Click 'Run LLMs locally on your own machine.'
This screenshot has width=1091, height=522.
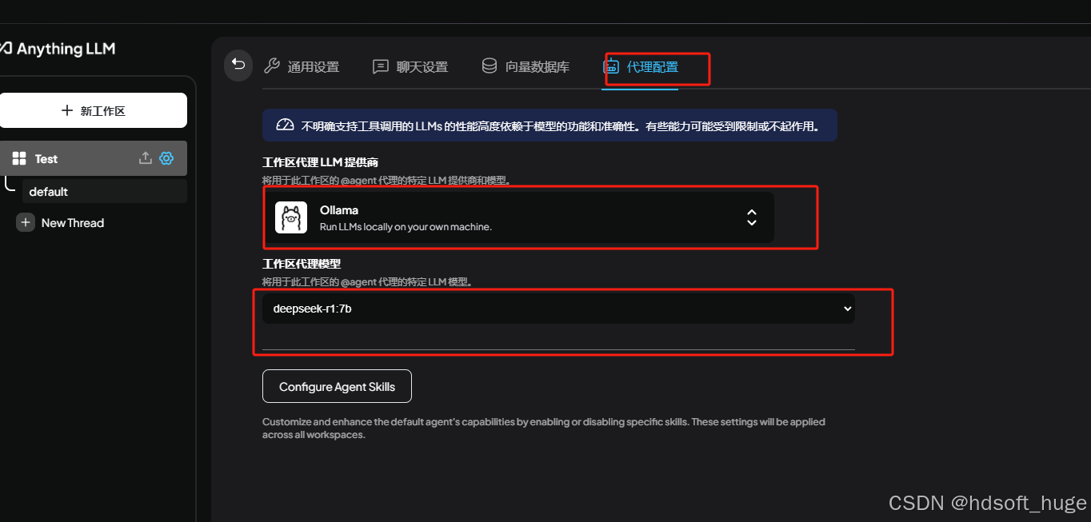406,227
